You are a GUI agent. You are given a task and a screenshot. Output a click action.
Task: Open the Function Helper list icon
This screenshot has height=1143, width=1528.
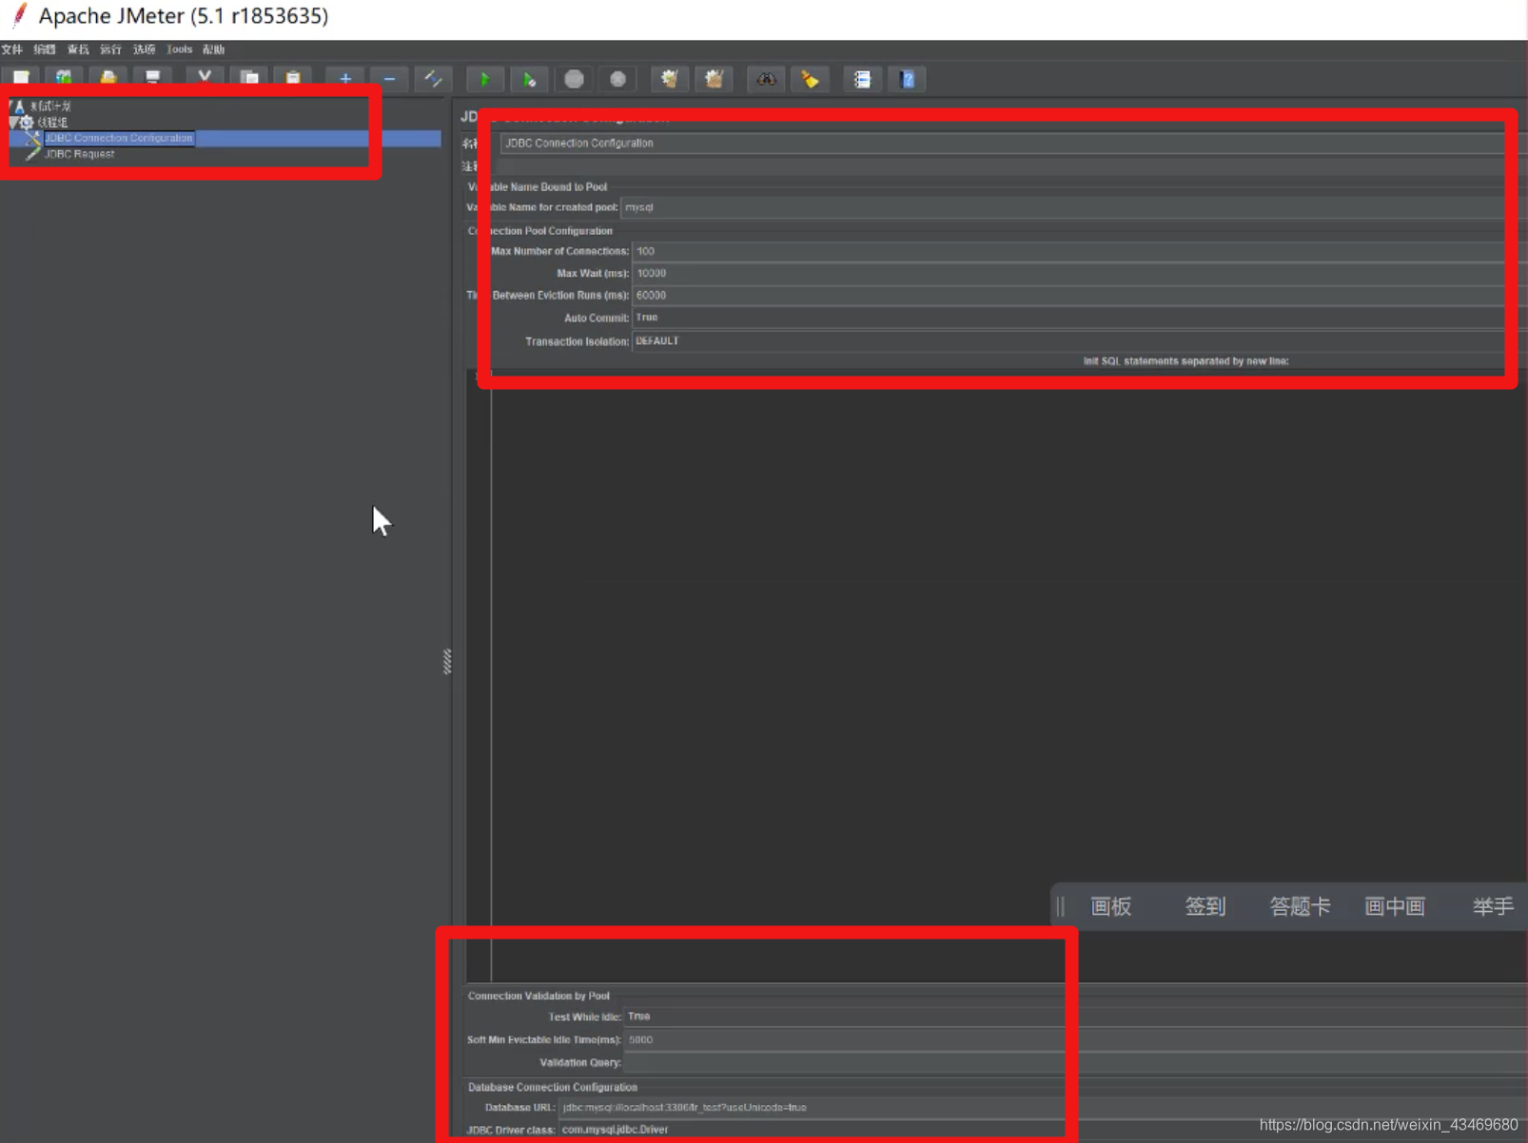(862, 80)
